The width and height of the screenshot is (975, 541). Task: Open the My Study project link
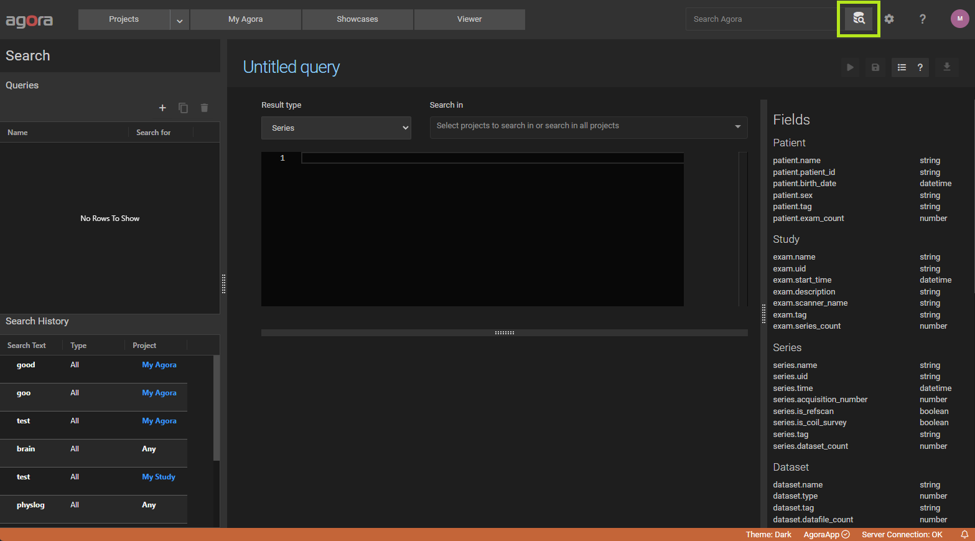coord(159,477)
